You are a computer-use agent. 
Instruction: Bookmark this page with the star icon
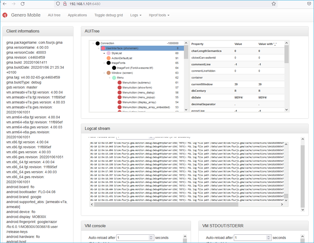point(274,4)
